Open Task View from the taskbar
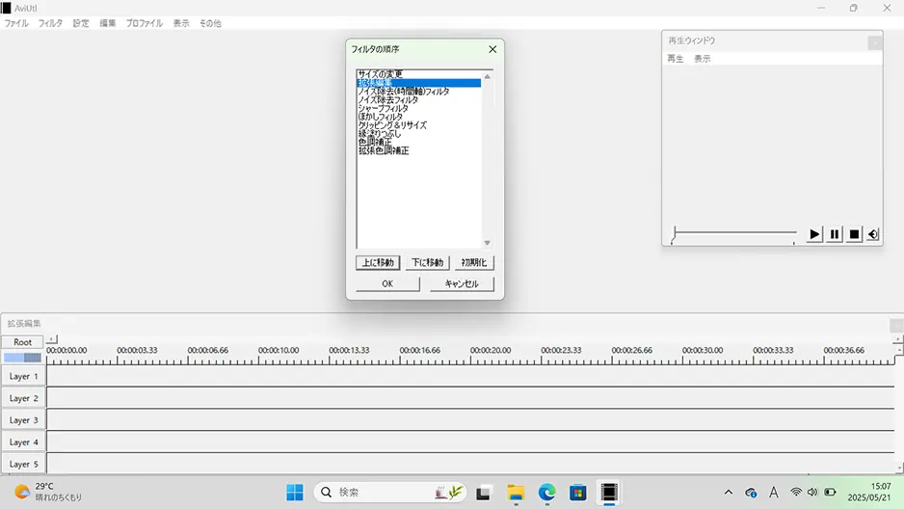 [x=483, y=493]
